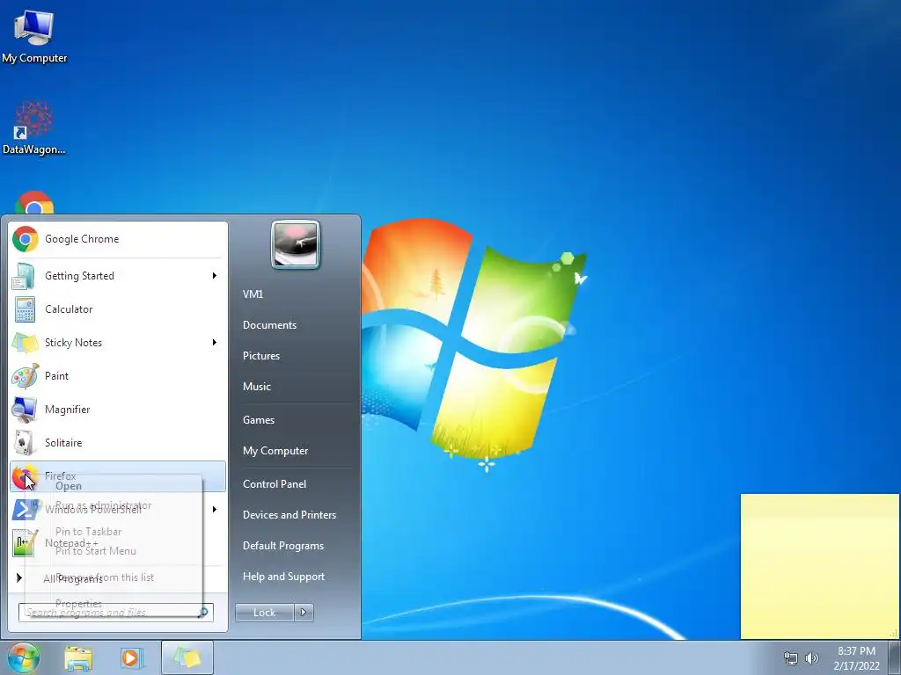Click the Lock button
The height and width of the screenshot is (675, 901).
(264, 613)
